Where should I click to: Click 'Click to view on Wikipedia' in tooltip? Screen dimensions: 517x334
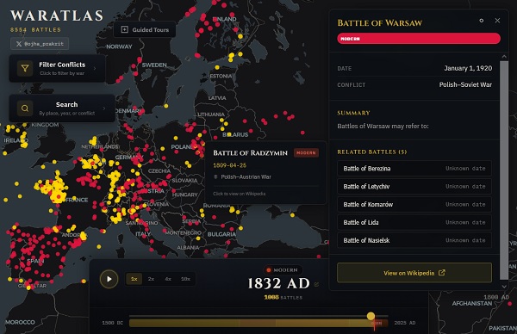[x=239, y=194]
